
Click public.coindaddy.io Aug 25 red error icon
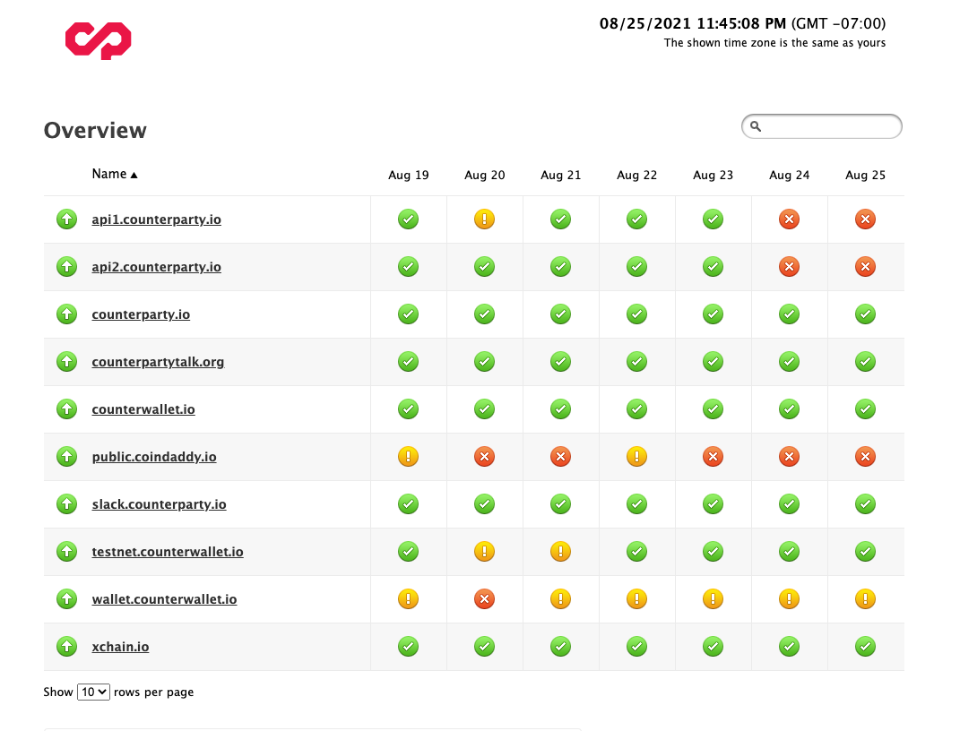tap(865, 456)
